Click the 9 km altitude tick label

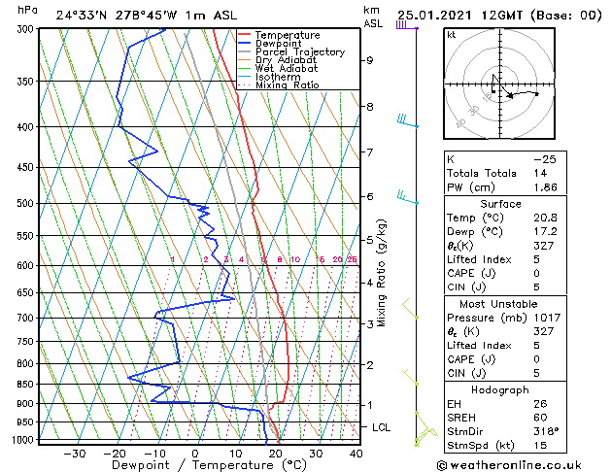(x=370, y=60)
